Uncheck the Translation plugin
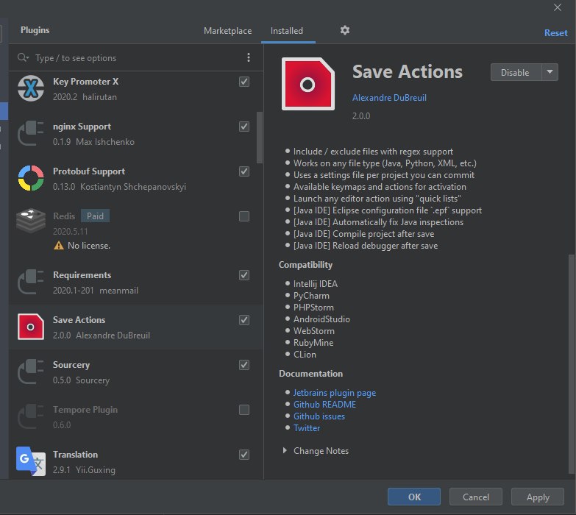 [244, 455]
